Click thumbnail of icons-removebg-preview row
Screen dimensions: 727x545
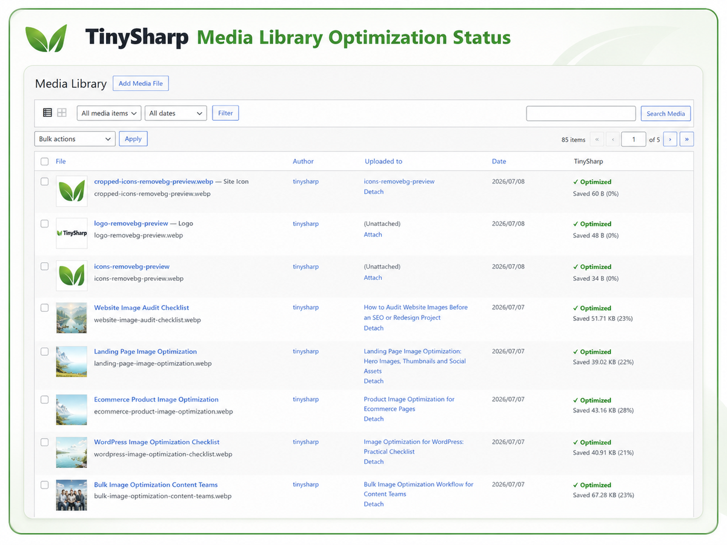coord(71,276)
